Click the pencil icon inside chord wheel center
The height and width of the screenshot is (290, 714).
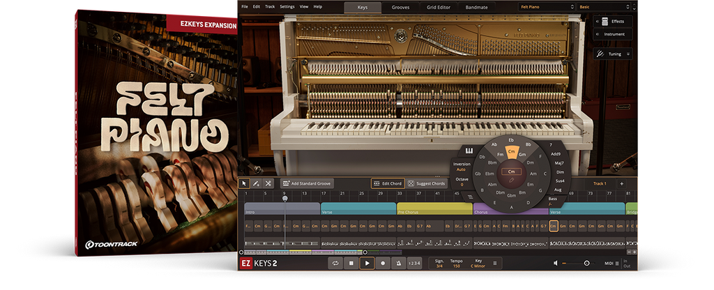(x=511, y=181)
